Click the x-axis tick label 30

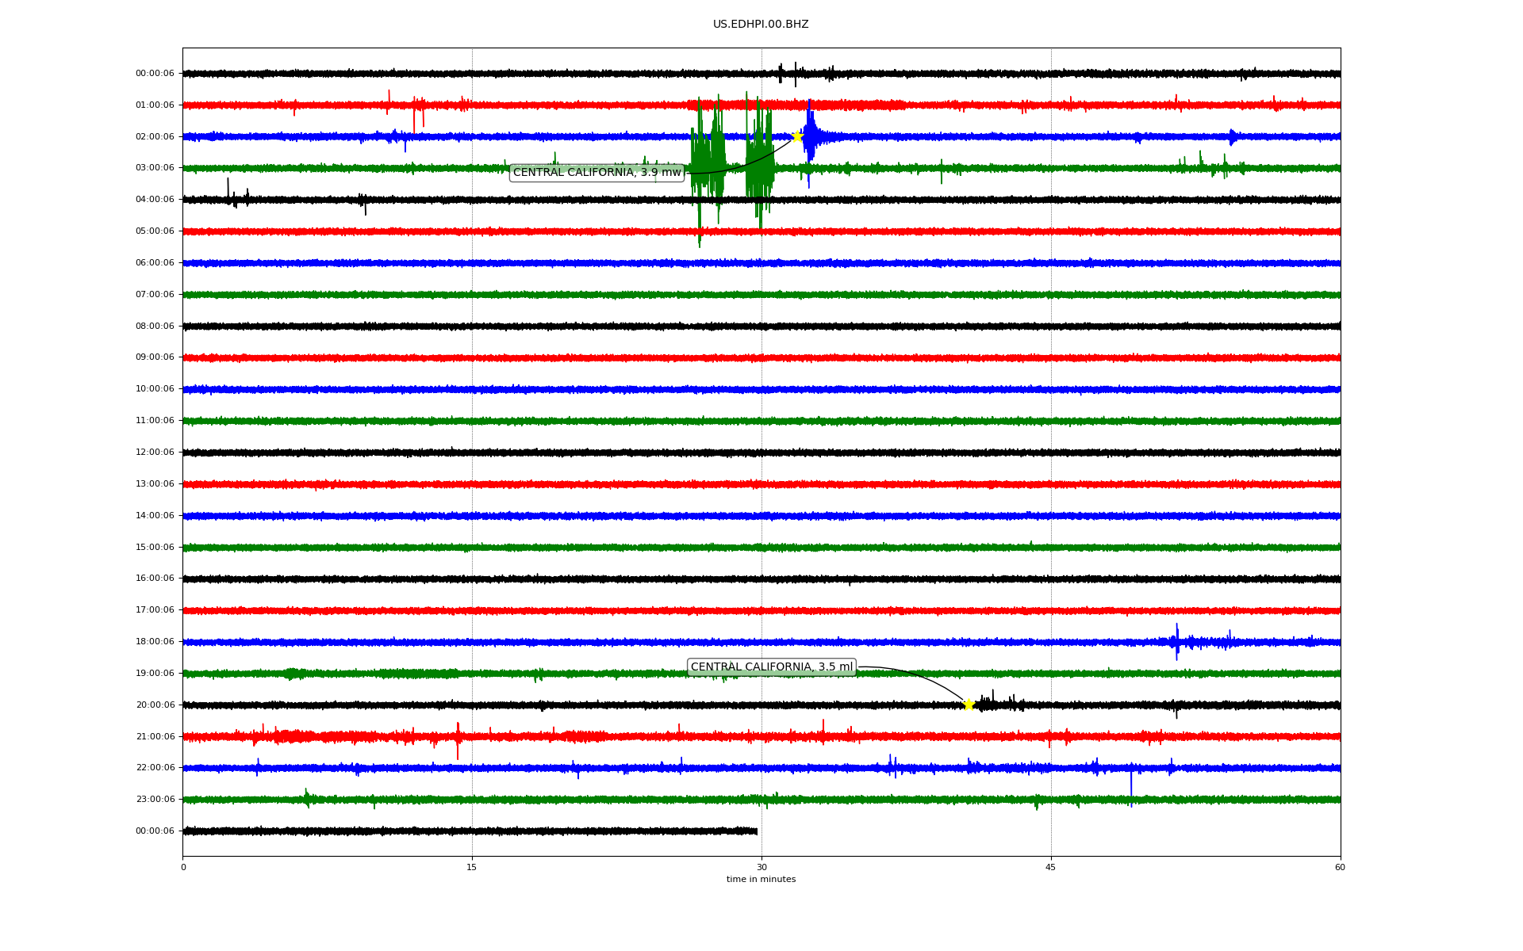click(x=761, y=867)
